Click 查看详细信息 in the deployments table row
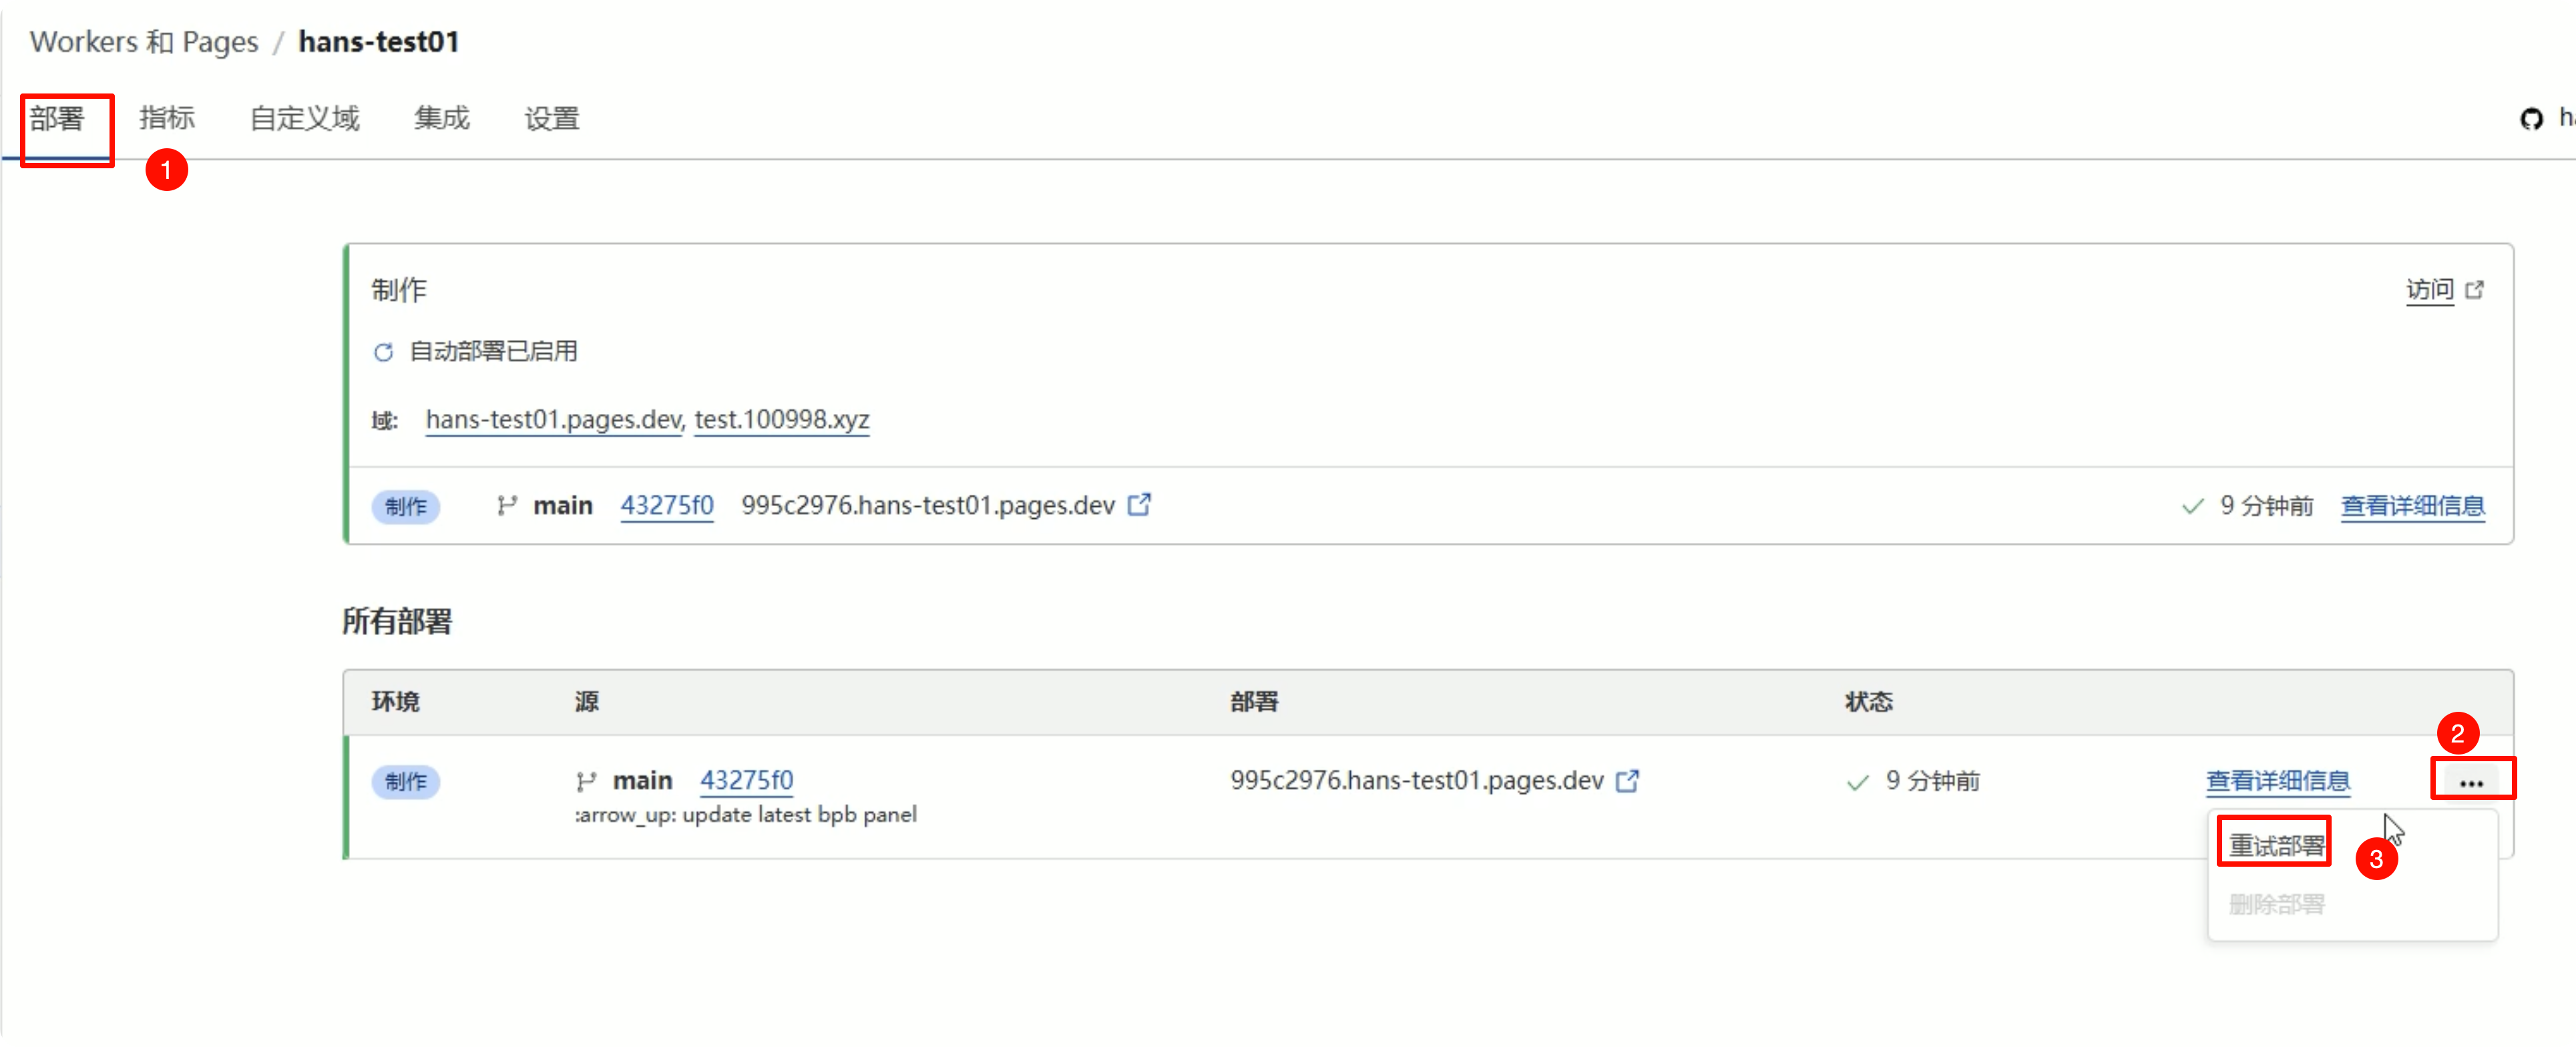This screenshot has height=1047, width=2576. point(2277,781)
